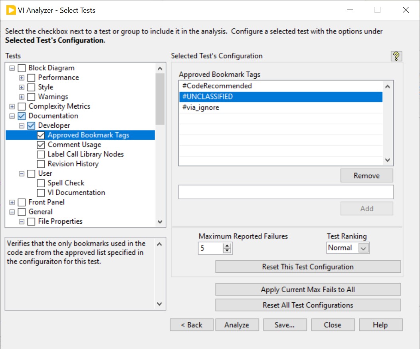The image size is (420, 349).
Task: Click the Maximum Reported Failures value field
Action: pyautogui.click(x=210, y=248)
